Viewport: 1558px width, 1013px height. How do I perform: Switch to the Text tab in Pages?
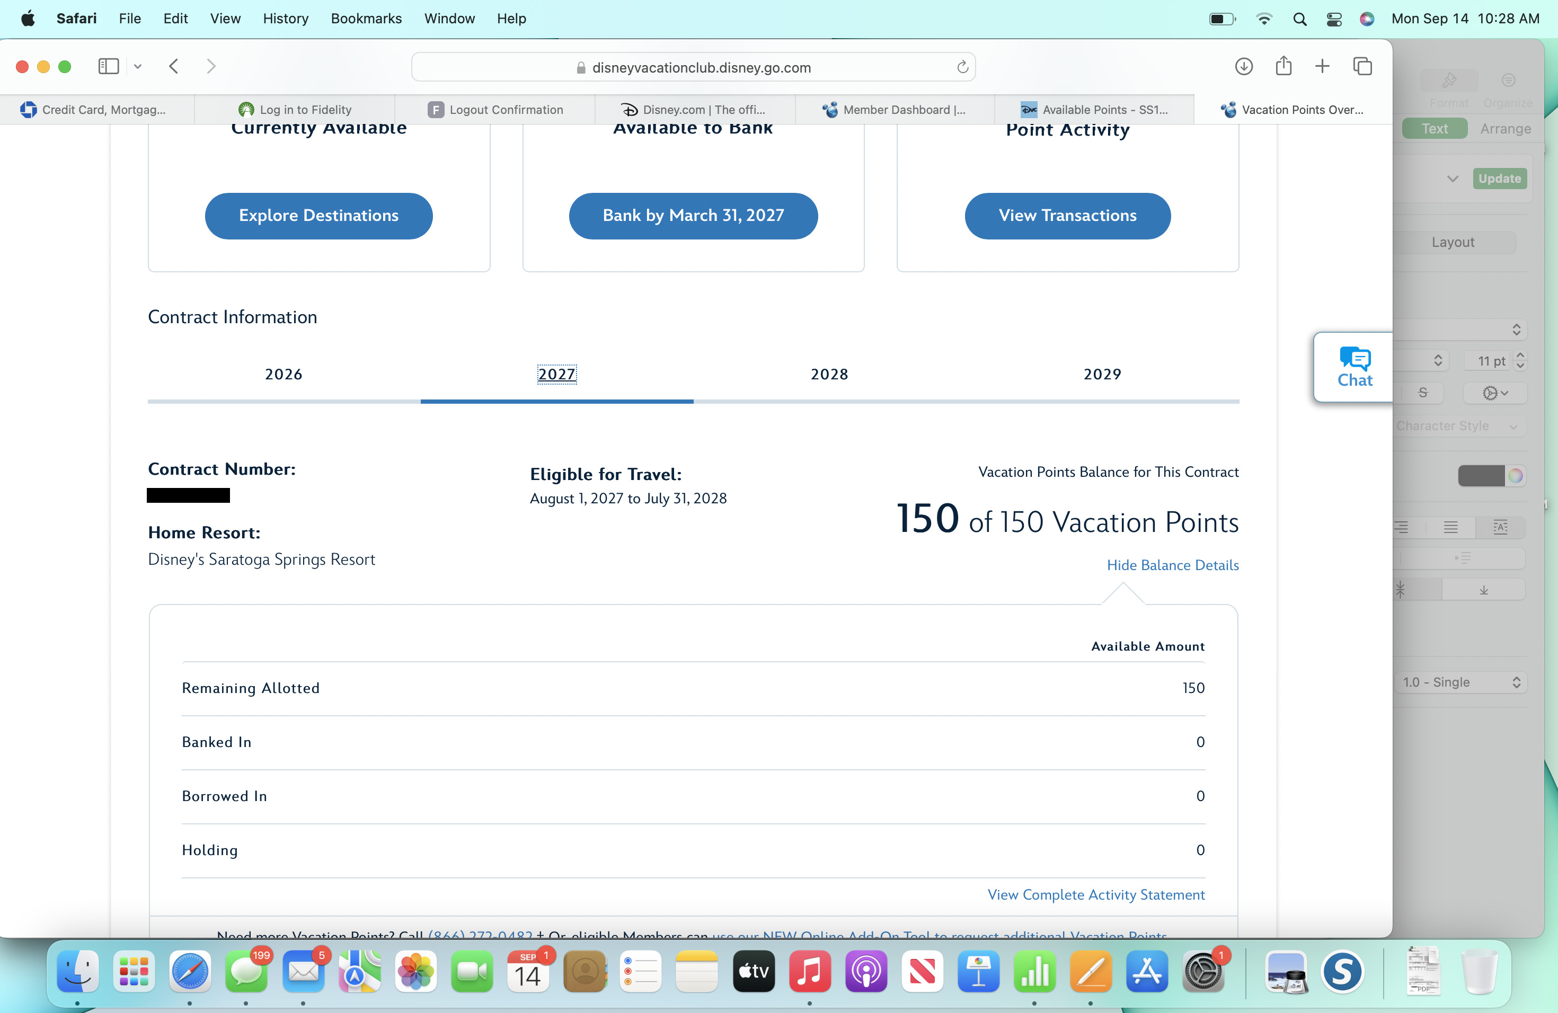pyautogui.click(x=1435, y=129)
